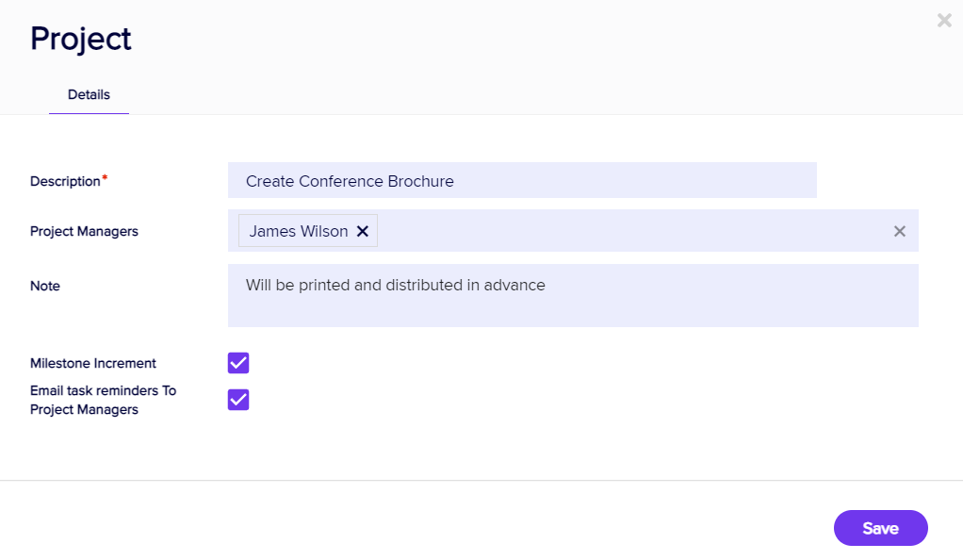Select the James Wilson manager chip name
Viewport: 963px width, 560px height.
pyautogui.click(x=298, y=232)
